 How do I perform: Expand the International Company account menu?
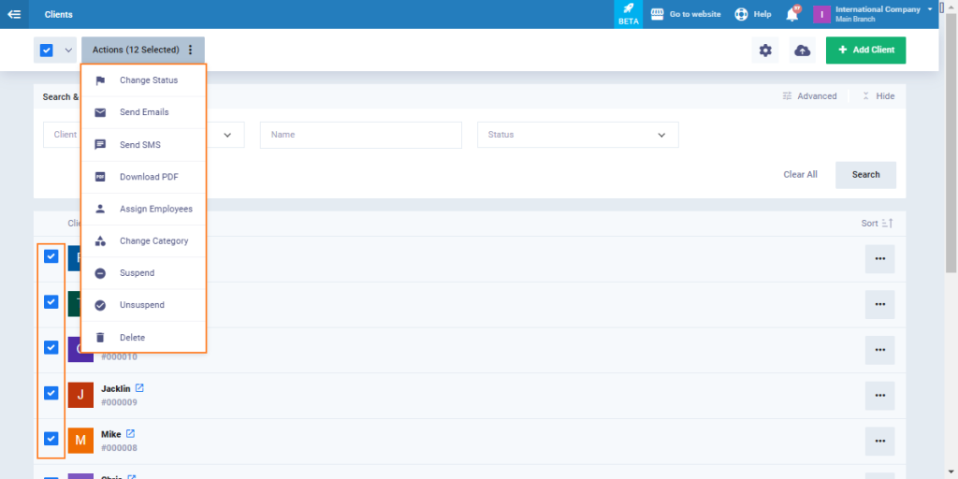929,9
